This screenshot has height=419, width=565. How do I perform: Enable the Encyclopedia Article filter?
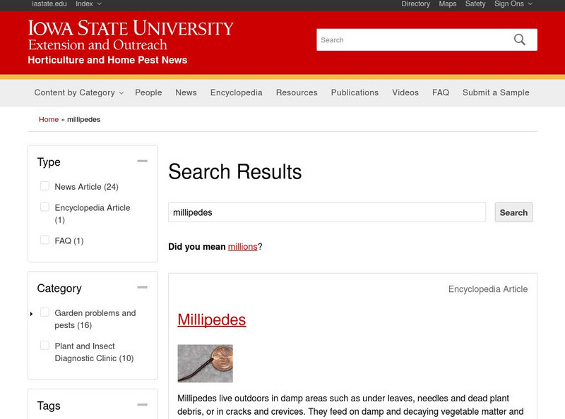[x=44, y=207]
